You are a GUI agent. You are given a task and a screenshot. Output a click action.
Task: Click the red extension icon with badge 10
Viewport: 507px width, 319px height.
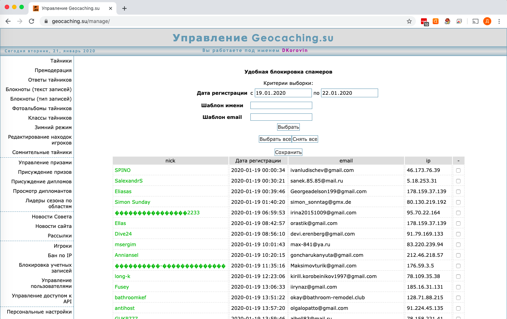click(x=424, y=21)
